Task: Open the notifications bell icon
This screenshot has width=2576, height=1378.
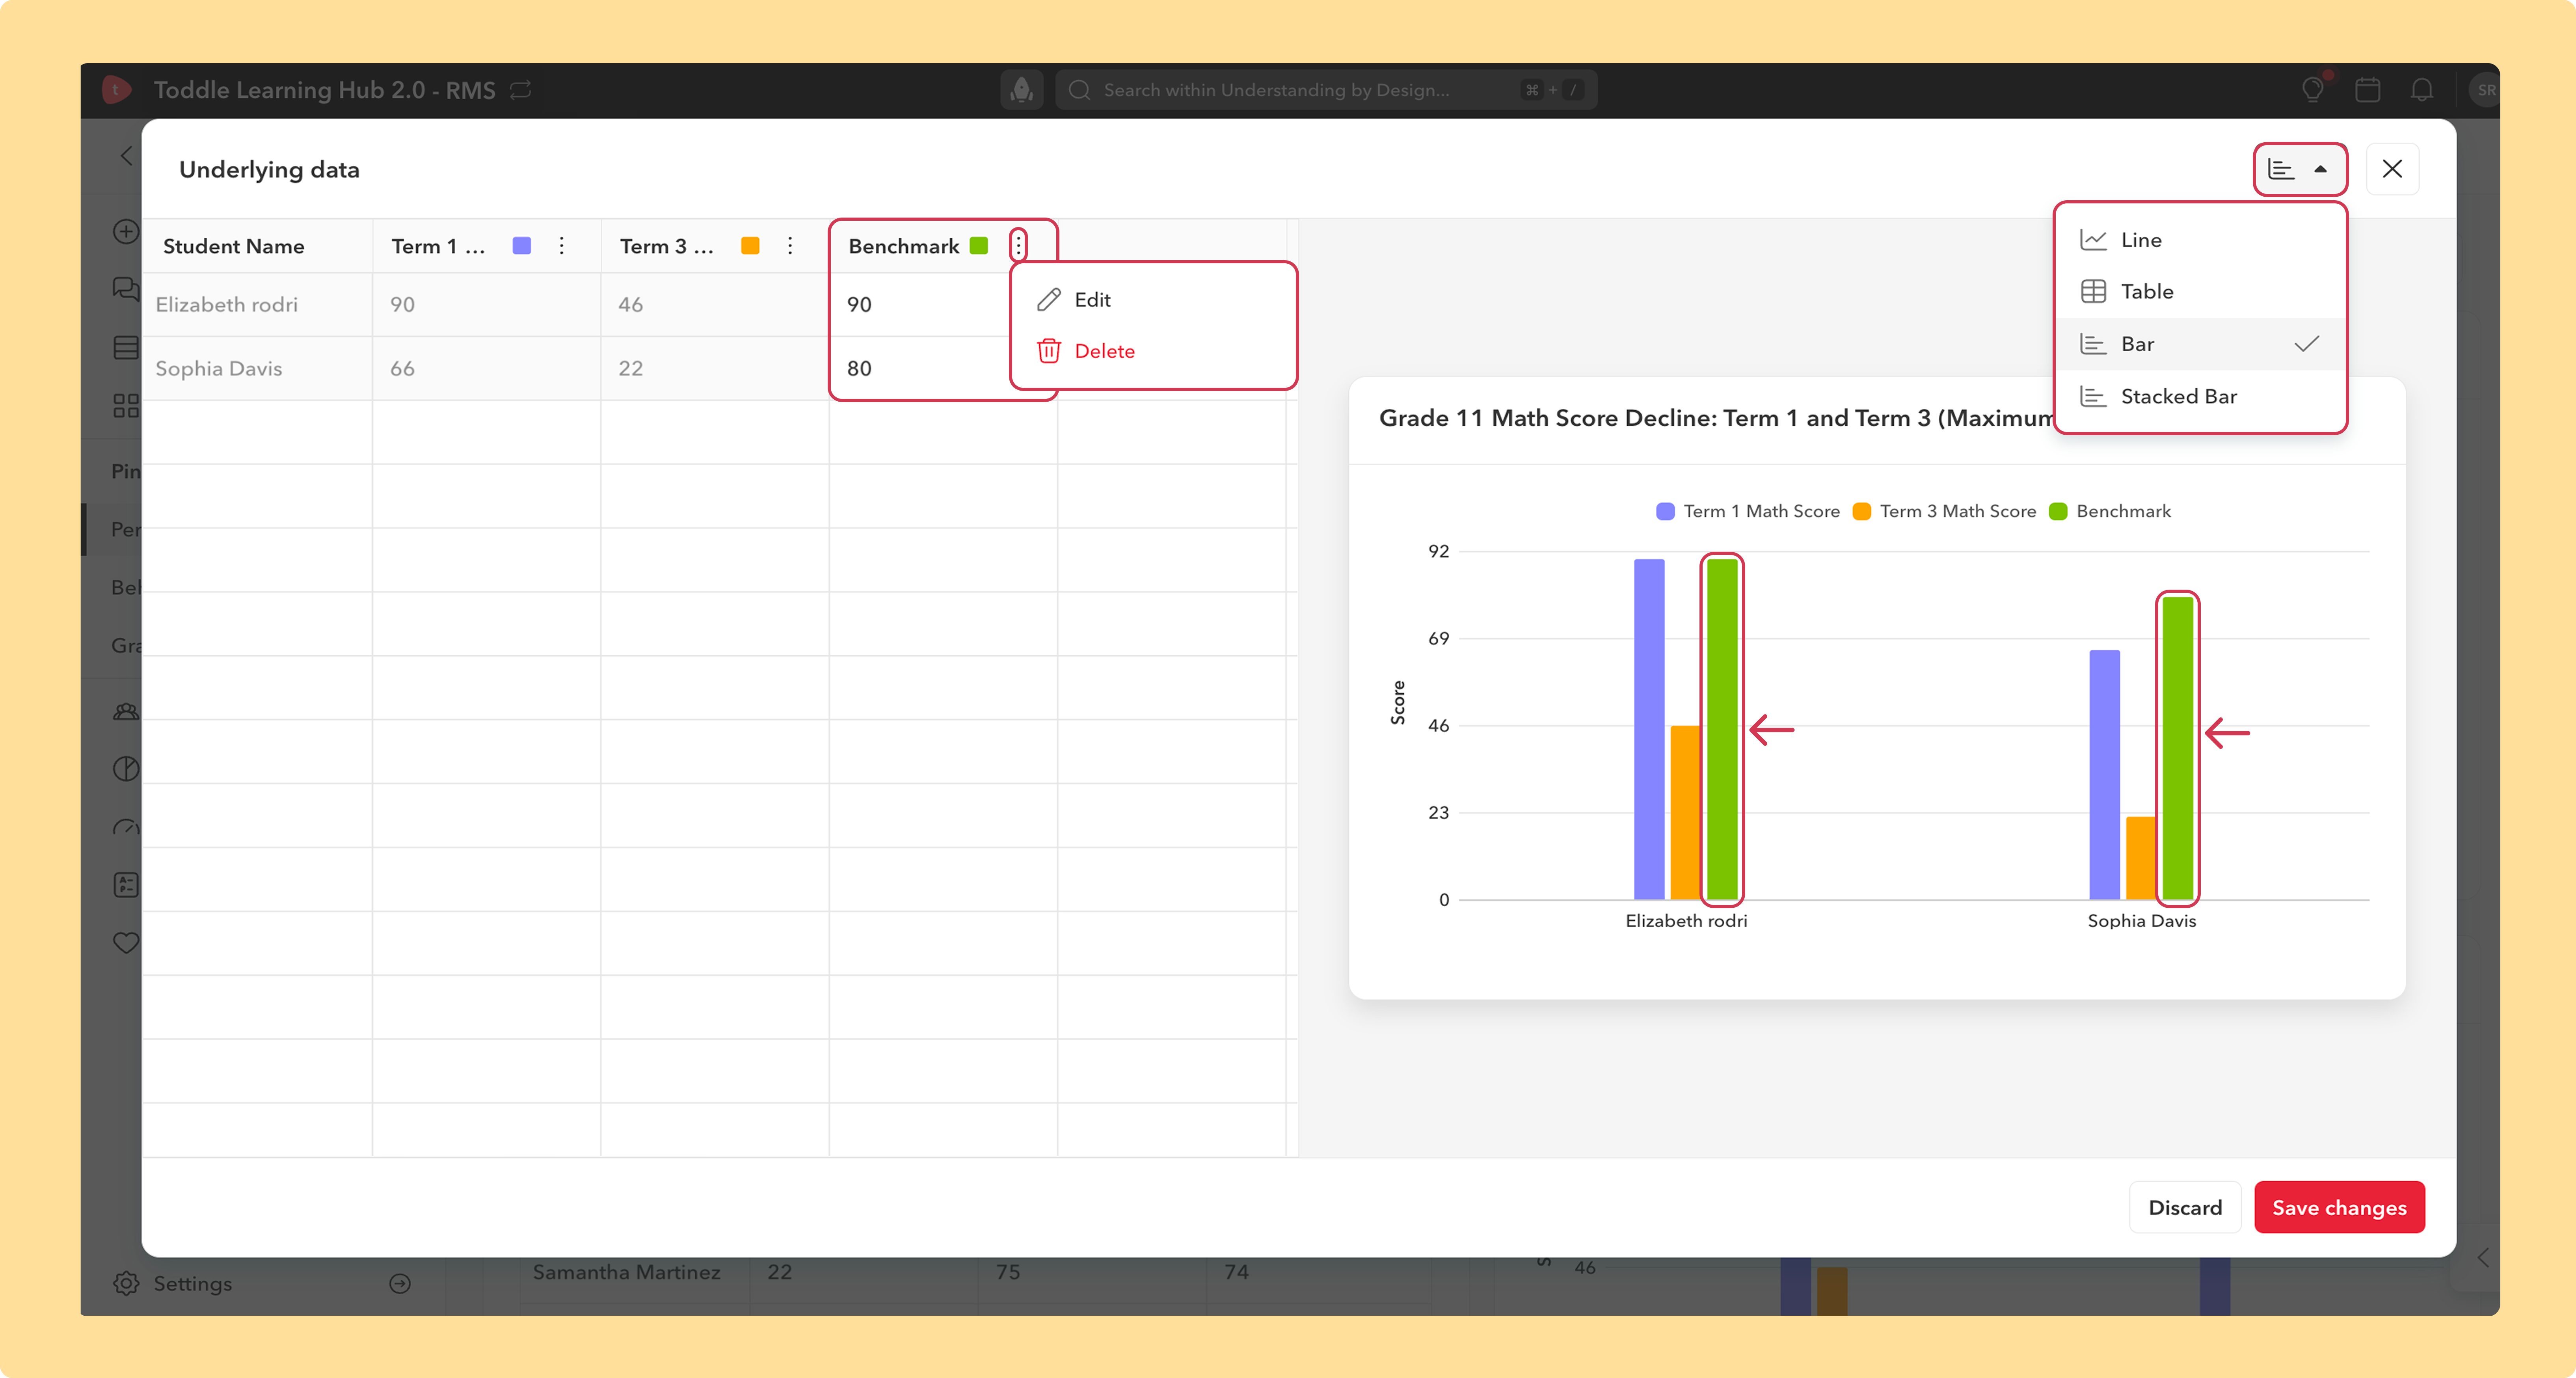Action: pos(2421,90)
